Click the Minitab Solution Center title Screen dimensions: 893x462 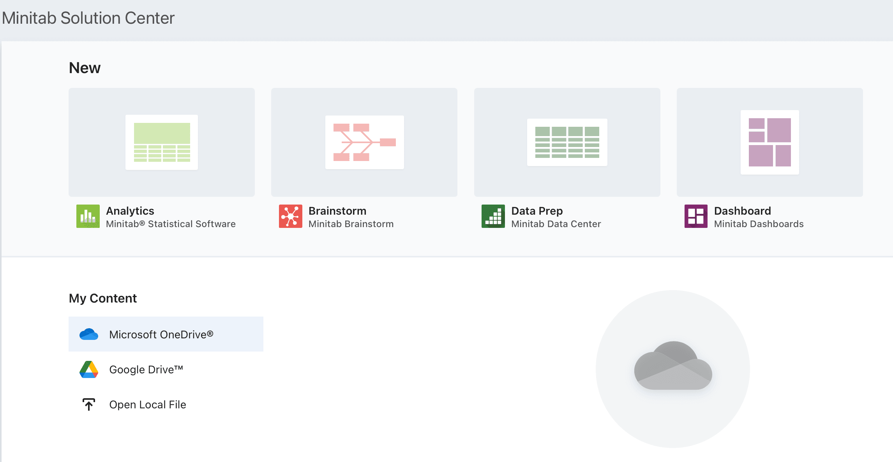click(x=88, y=18)
